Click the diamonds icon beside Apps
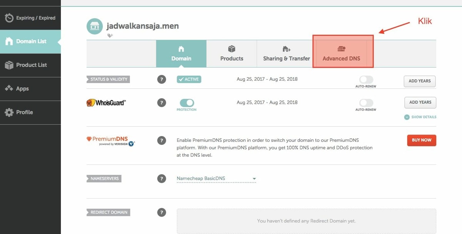The height and width of the screenshot is (234, 462). coord(9,88)
